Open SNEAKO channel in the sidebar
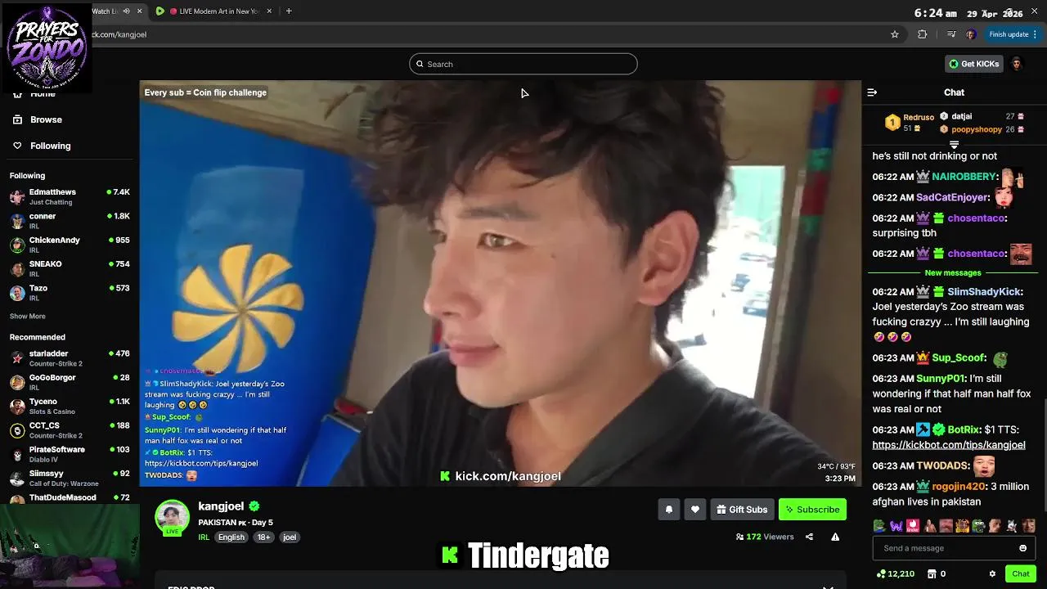 tap(70, 268)
